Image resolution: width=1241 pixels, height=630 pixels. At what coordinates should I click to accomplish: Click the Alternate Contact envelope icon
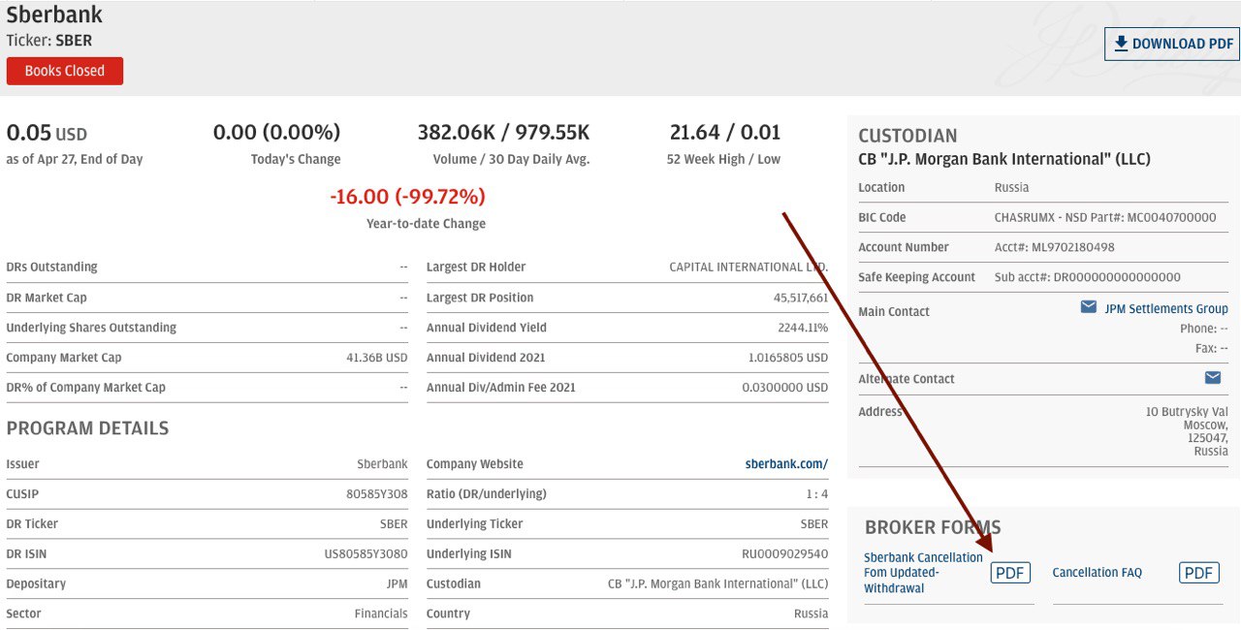1213,377
